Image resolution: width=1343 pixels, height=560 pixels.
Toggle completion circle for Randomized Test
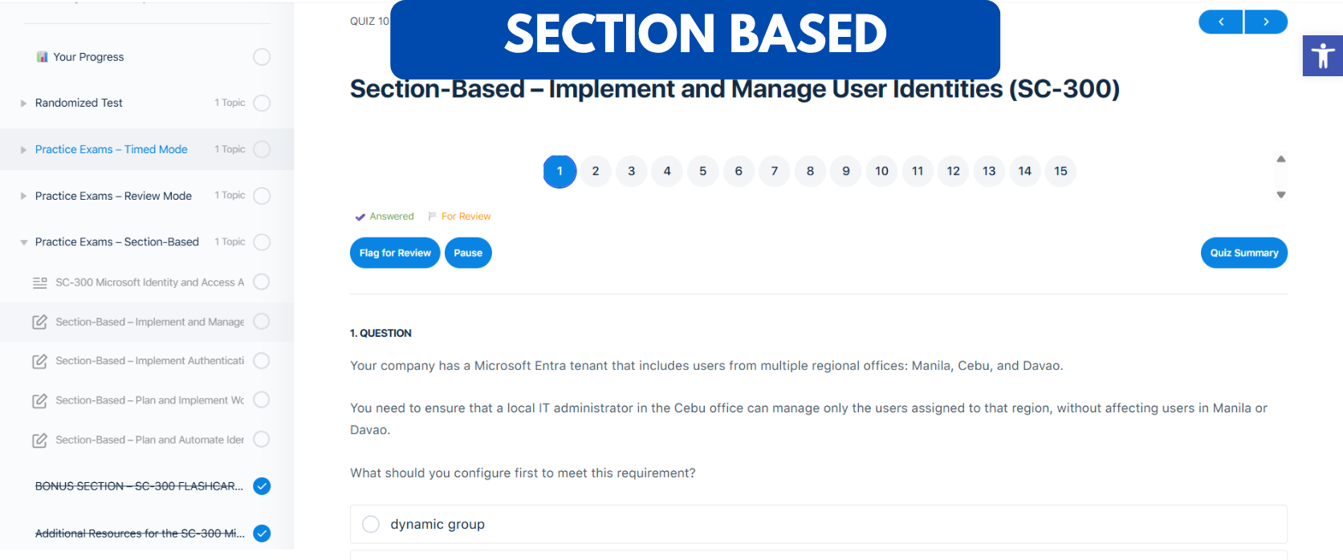[x=262, y=103]
